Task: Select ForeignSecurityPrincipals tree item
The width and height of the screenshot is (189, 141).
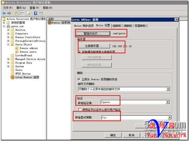Action: click(30, 41)
